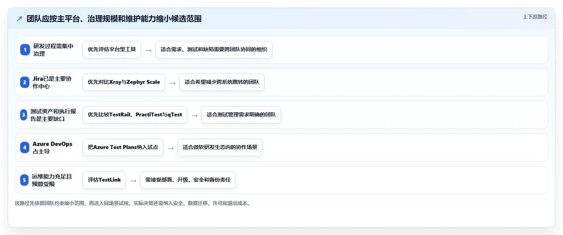
Task: Select the number 2 step badge
Action: 25,82
